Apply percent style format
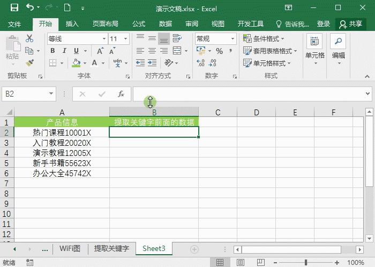This screenshot has width=375, height=267. (x=219, y=51)
